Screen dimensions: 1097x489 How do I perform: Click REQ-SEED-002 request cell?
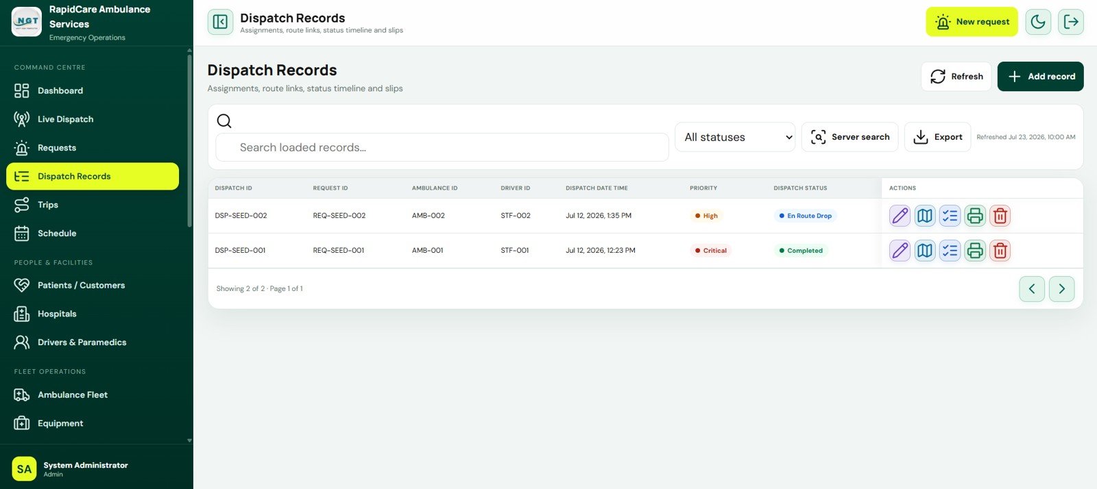[x=339, y=216]
